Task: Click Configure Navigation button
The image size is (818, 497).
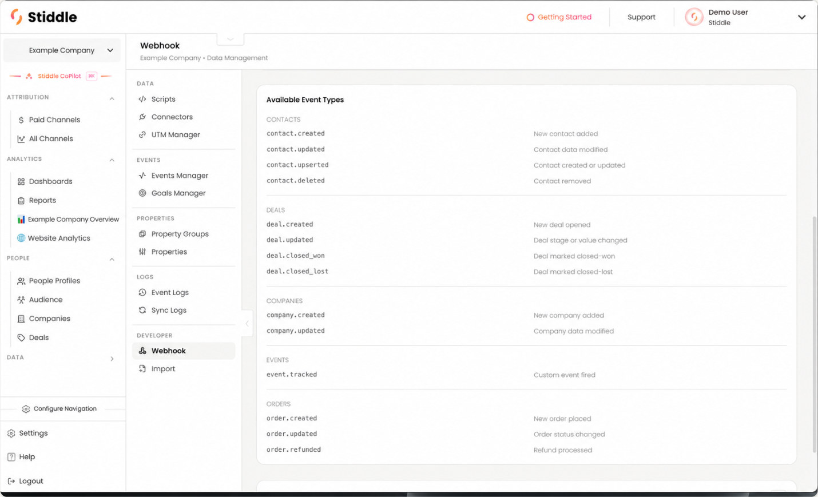Action: pos(59,409)
